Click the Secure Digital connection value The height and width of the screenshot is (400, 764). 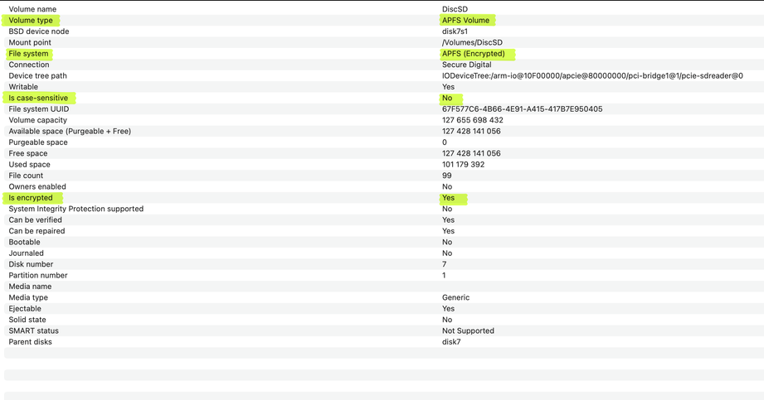(466, 65)
